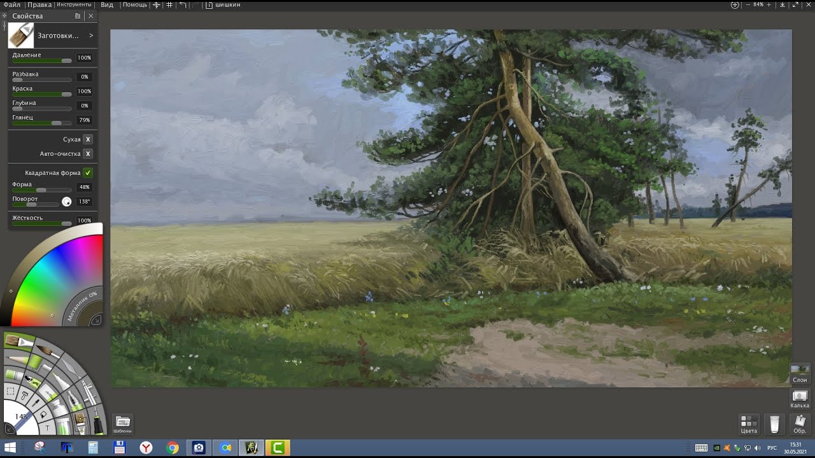The height and width of the screenshot is (458, 815).
Task: Select the Inking Pen tool
Action: coord(99,422)
